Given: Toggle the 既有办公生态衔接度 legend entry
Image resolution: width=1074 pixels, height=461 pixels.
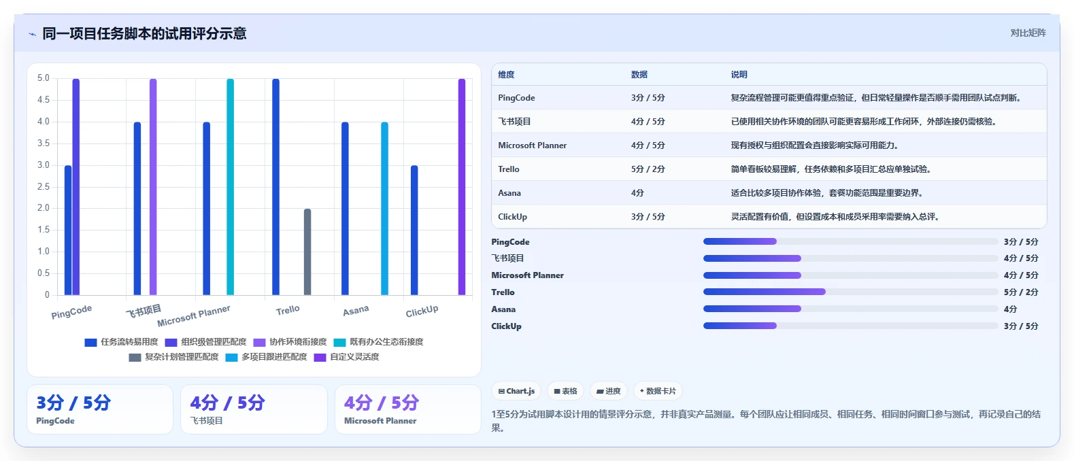Looking at the screenshot, I should pyautogui.click(x=378, y=342).
